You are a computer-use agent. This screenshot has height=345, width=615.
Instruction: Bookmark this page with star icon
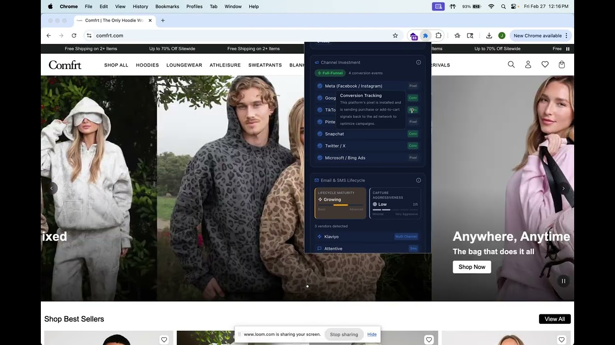coord(395,35)
